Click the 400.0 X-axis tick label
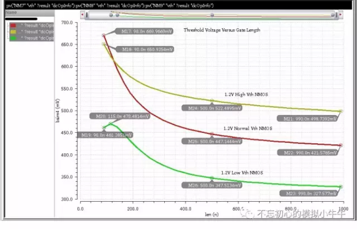357x230 pixels. (x=185, y=208)
